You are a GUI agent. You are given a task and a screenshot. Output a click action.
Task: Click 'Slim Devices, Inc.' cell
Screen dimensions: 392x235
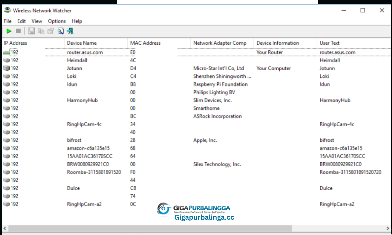(212, 100)
